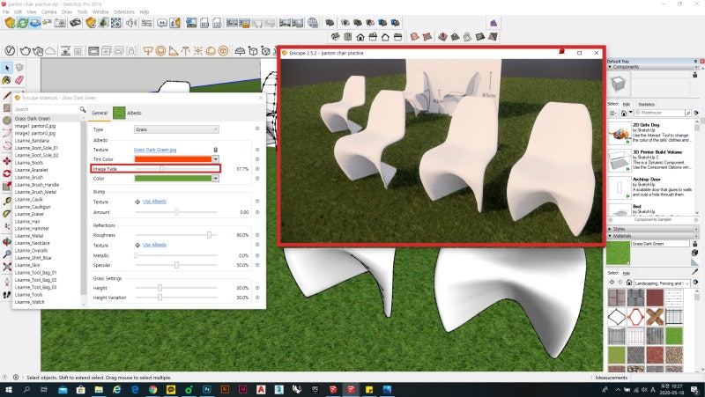Select the Lisanne_Bandana material

32,141
